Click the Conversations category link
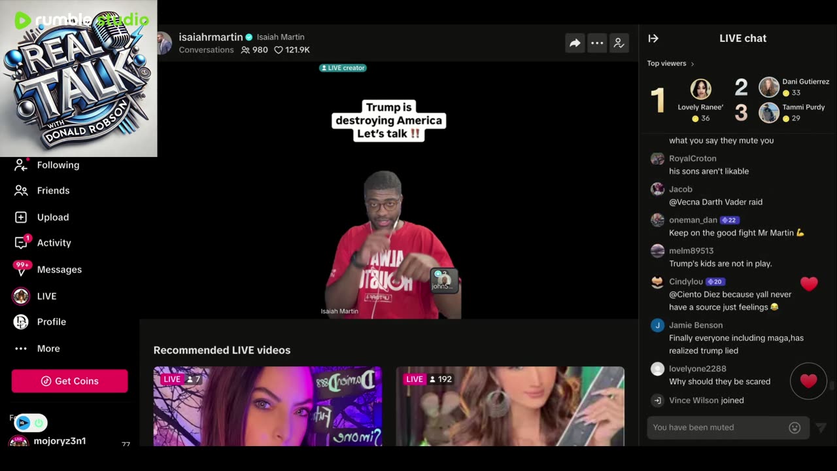 coord(206,50)
